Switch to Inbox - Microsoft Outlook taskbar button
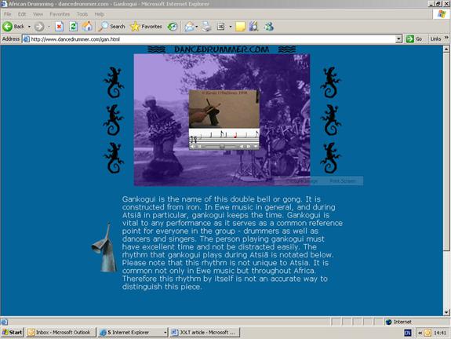 click(61, 333)
